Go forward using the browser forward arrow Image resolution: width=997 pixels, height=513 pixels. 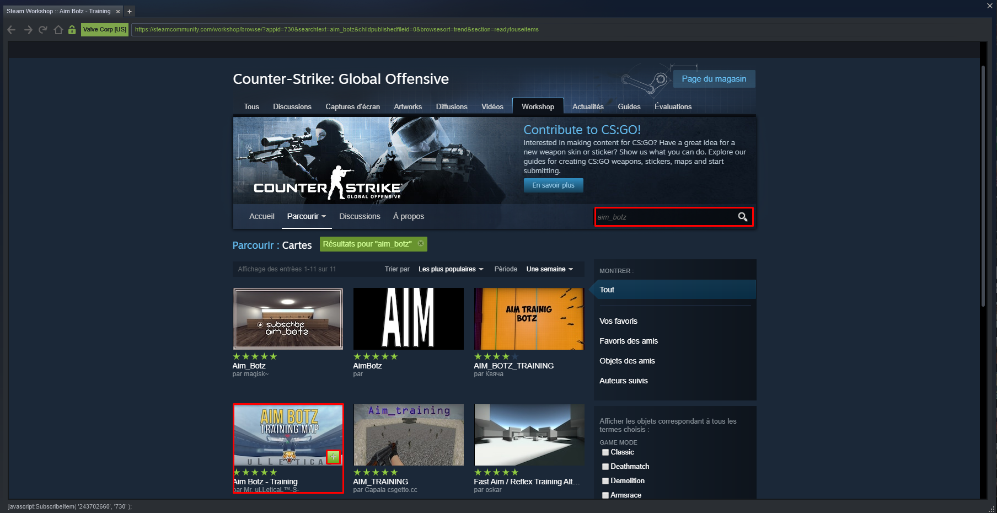point(28,30)
